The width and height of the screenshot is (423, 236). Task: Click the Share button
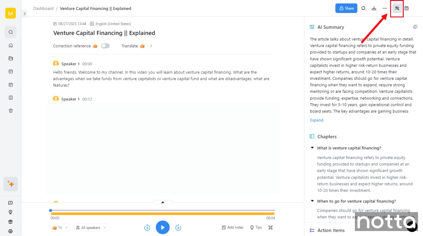tap(346, 8)
